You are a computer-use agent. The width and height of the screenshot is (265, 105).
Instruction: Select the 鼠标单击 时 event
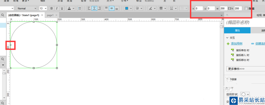click(243, 50)
